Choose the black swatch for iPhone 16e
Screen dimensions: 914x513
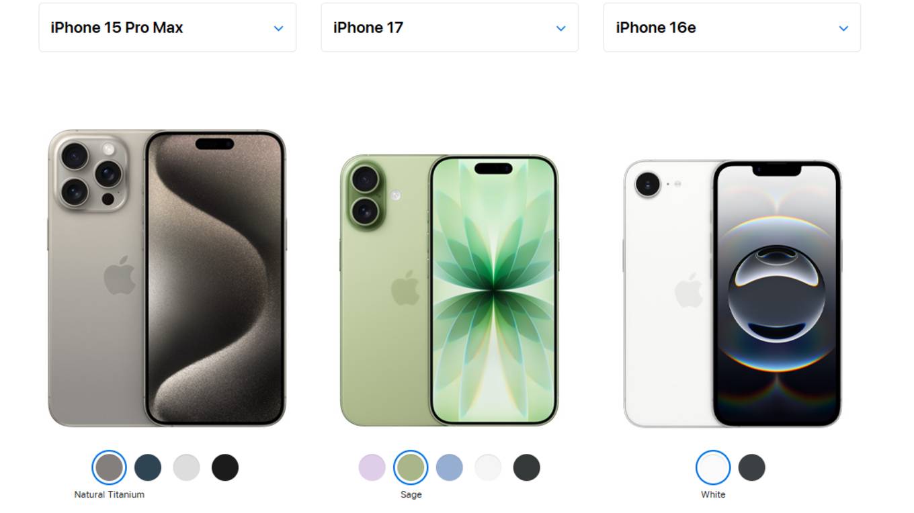point(752,467)
